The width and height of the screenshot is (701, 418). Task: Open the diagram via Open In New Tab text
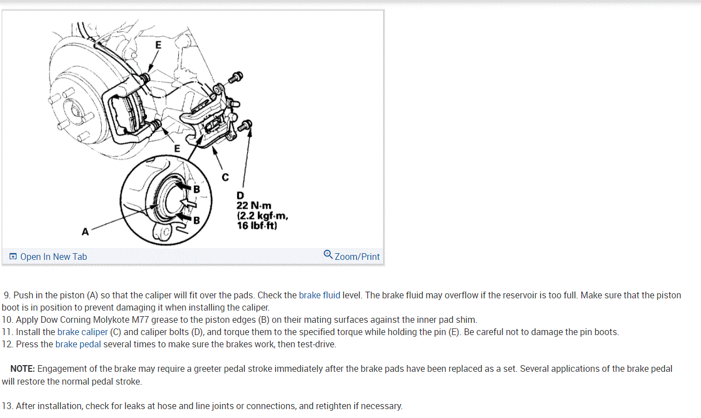point(53,257)
